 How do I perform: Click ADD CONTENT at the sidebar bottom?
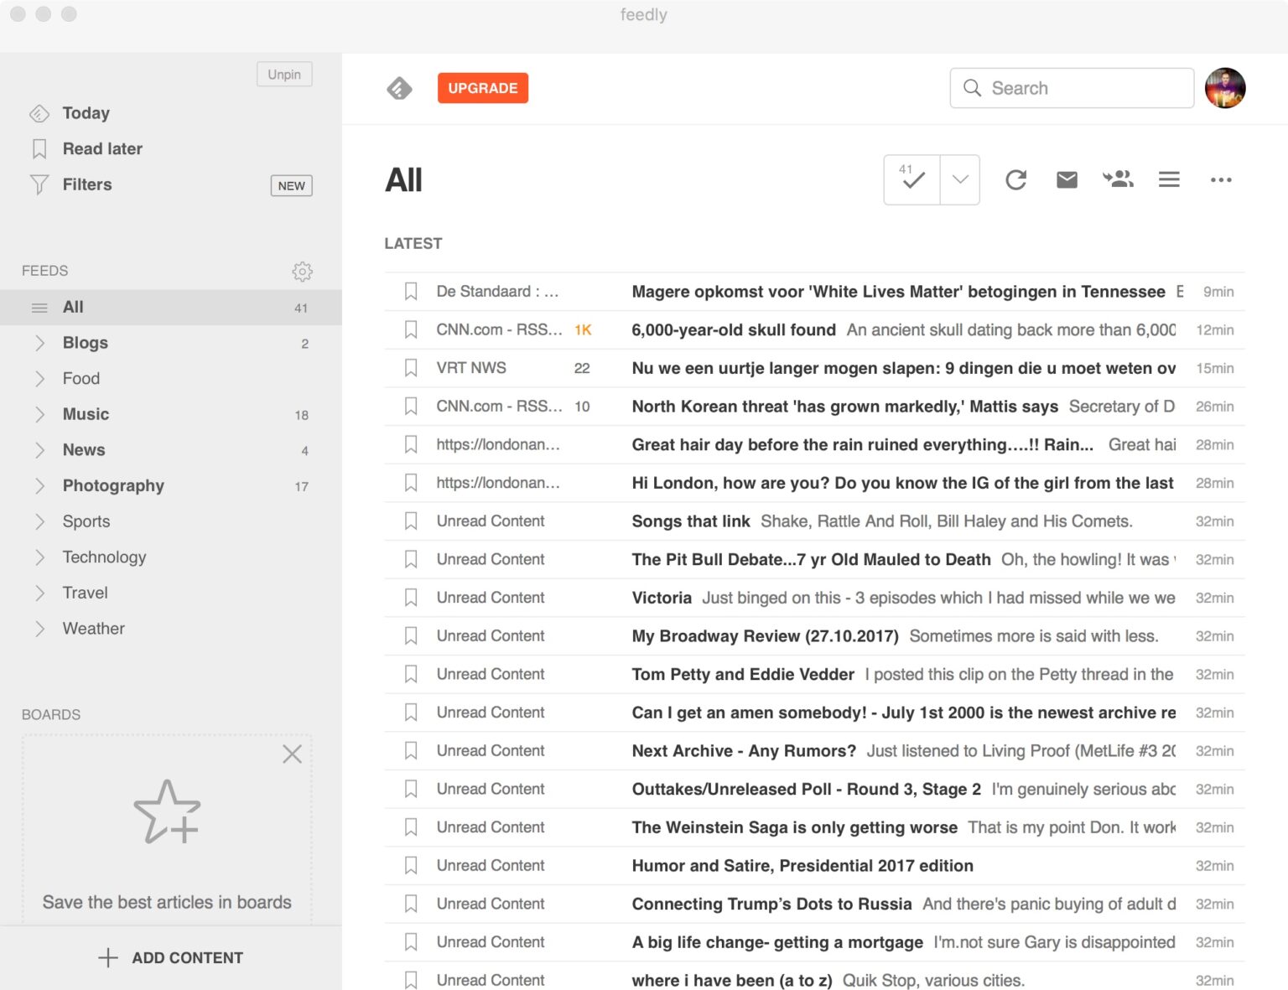[x=171, y=957]
